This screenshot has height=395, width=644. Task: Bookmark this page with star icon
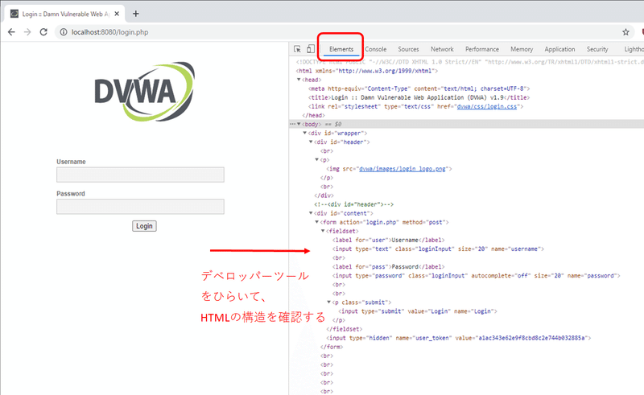pyautogui.click(x=625, y=32)
